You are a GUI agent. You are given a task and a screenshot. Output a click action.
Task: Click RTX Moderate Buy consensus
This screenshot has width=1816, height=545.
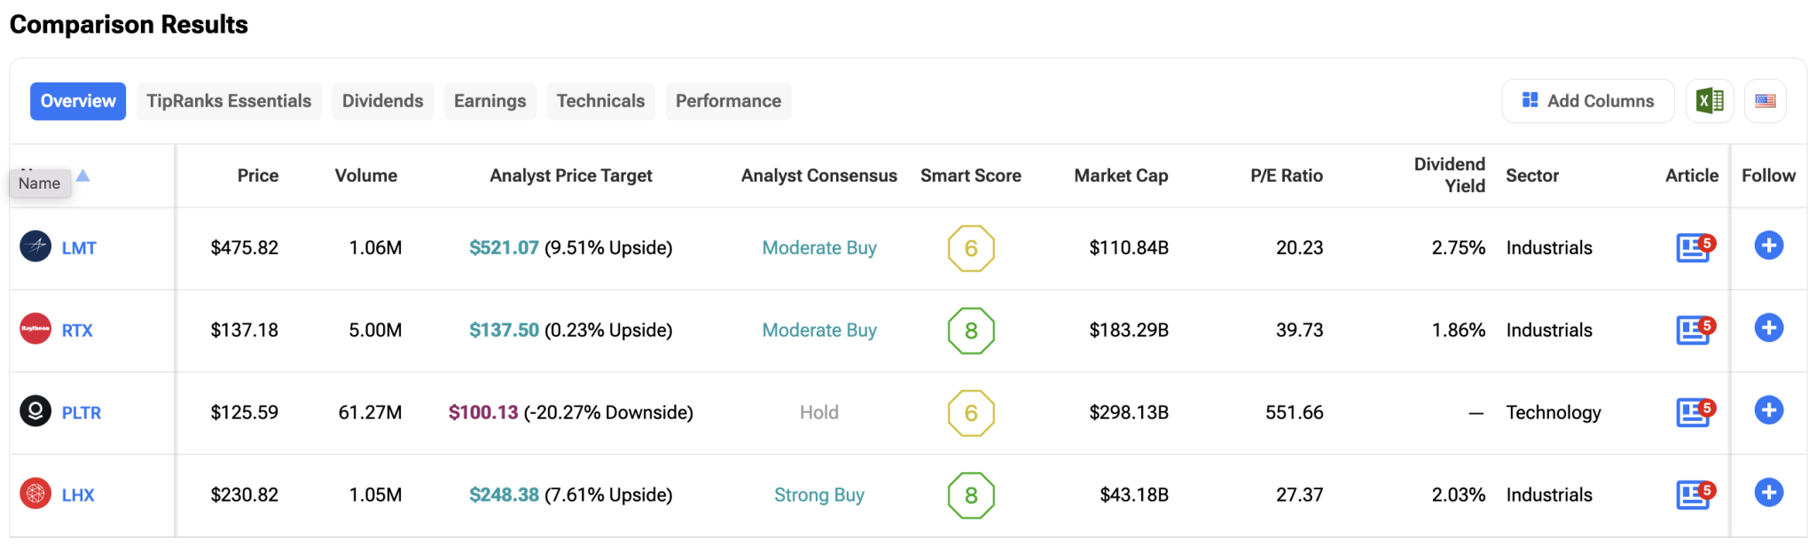click(x=819, y=331)
